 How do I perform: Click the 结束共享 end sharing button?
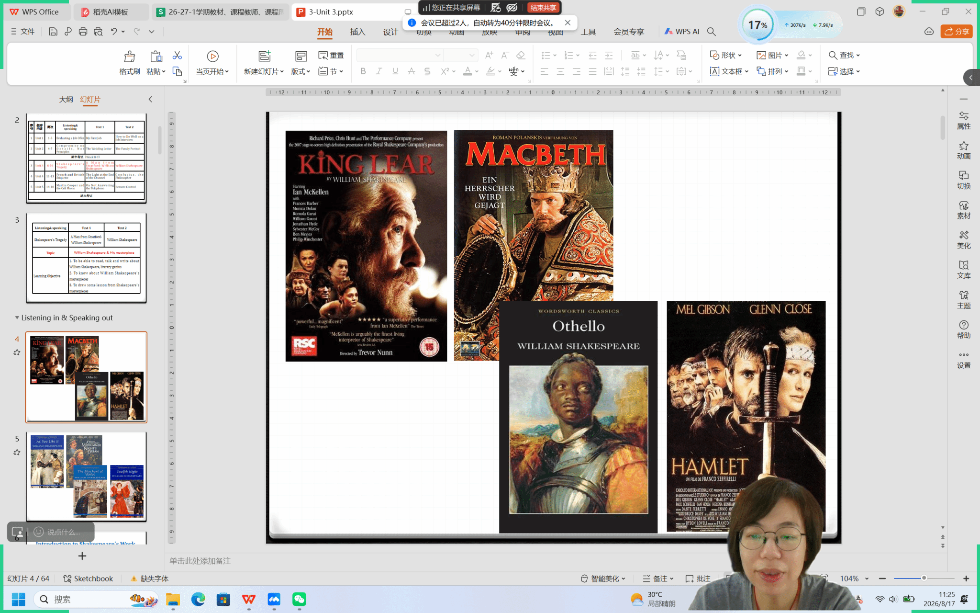point(543,8)
